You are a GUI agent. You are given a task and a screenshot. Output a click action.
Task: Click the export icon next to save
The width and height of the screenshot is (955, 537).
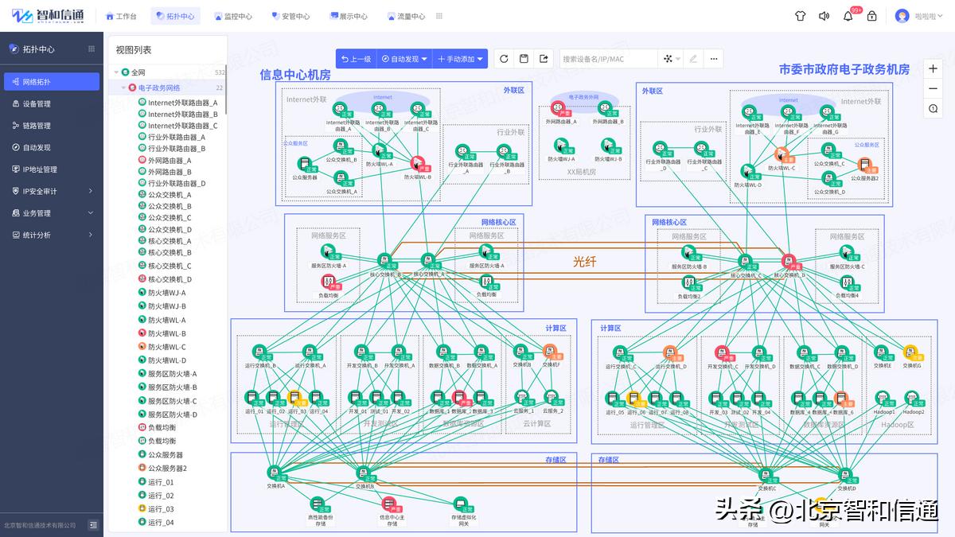(x=544, y=58)
